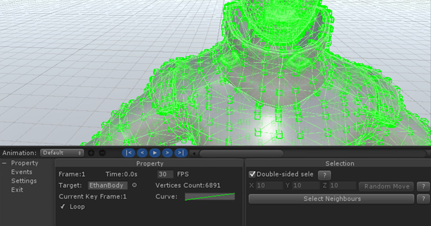Open the Default animation dropdown
431x226 pixels.
[x=62, y=153]
